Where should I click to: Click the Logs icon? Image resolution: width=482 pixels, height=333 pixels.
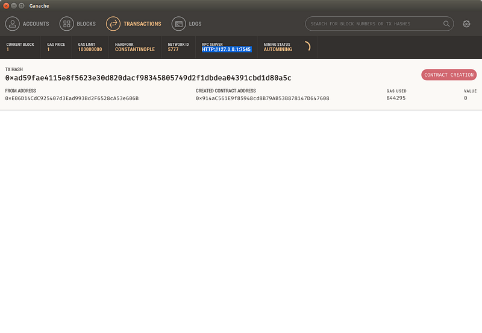(x=178, y=24)
